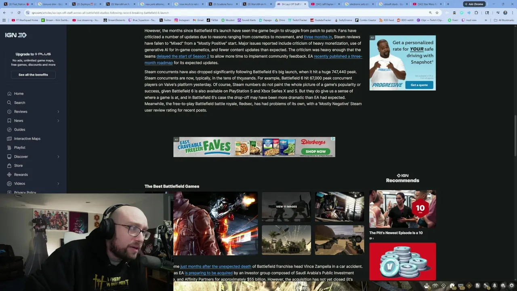Switch to the 'new york attorney' Google tab
The height and width of the screenshot is (291, 517).
tap(155, 4)
